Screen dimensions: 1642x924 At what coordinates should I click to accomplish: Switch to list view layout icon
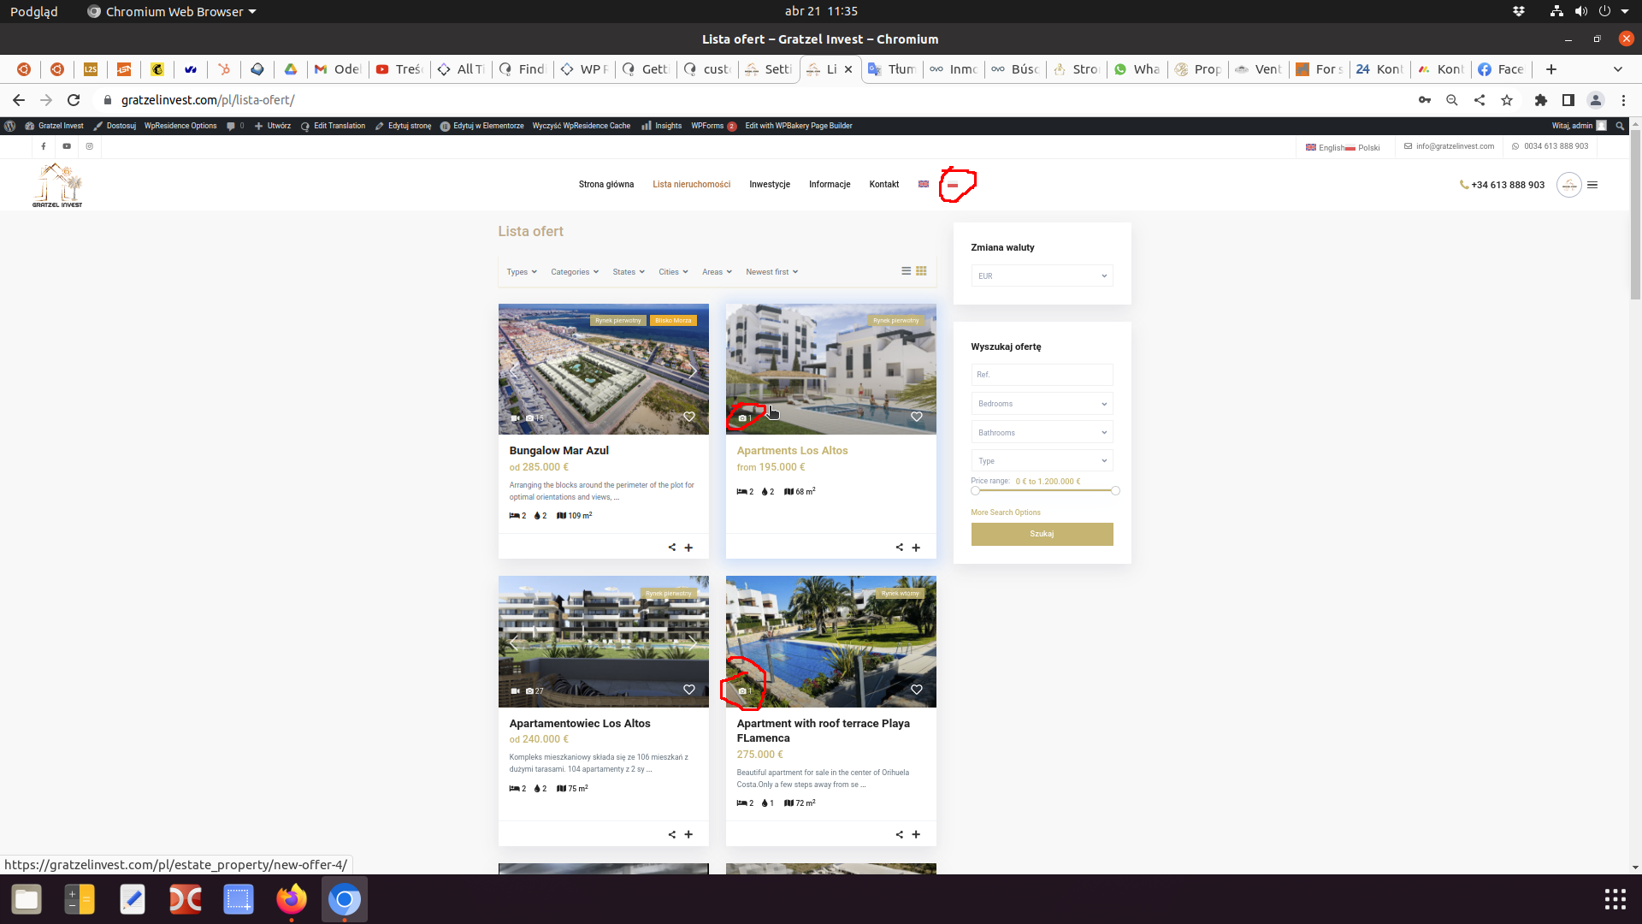pos(906,270)
